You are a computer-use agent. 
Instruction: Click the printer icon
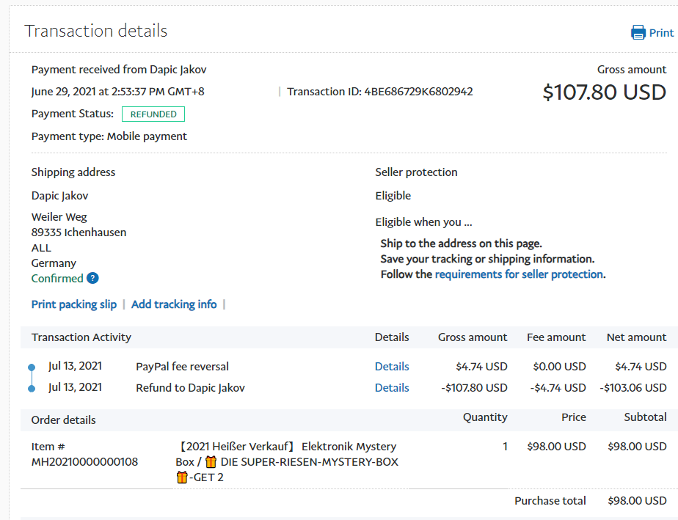638,32
